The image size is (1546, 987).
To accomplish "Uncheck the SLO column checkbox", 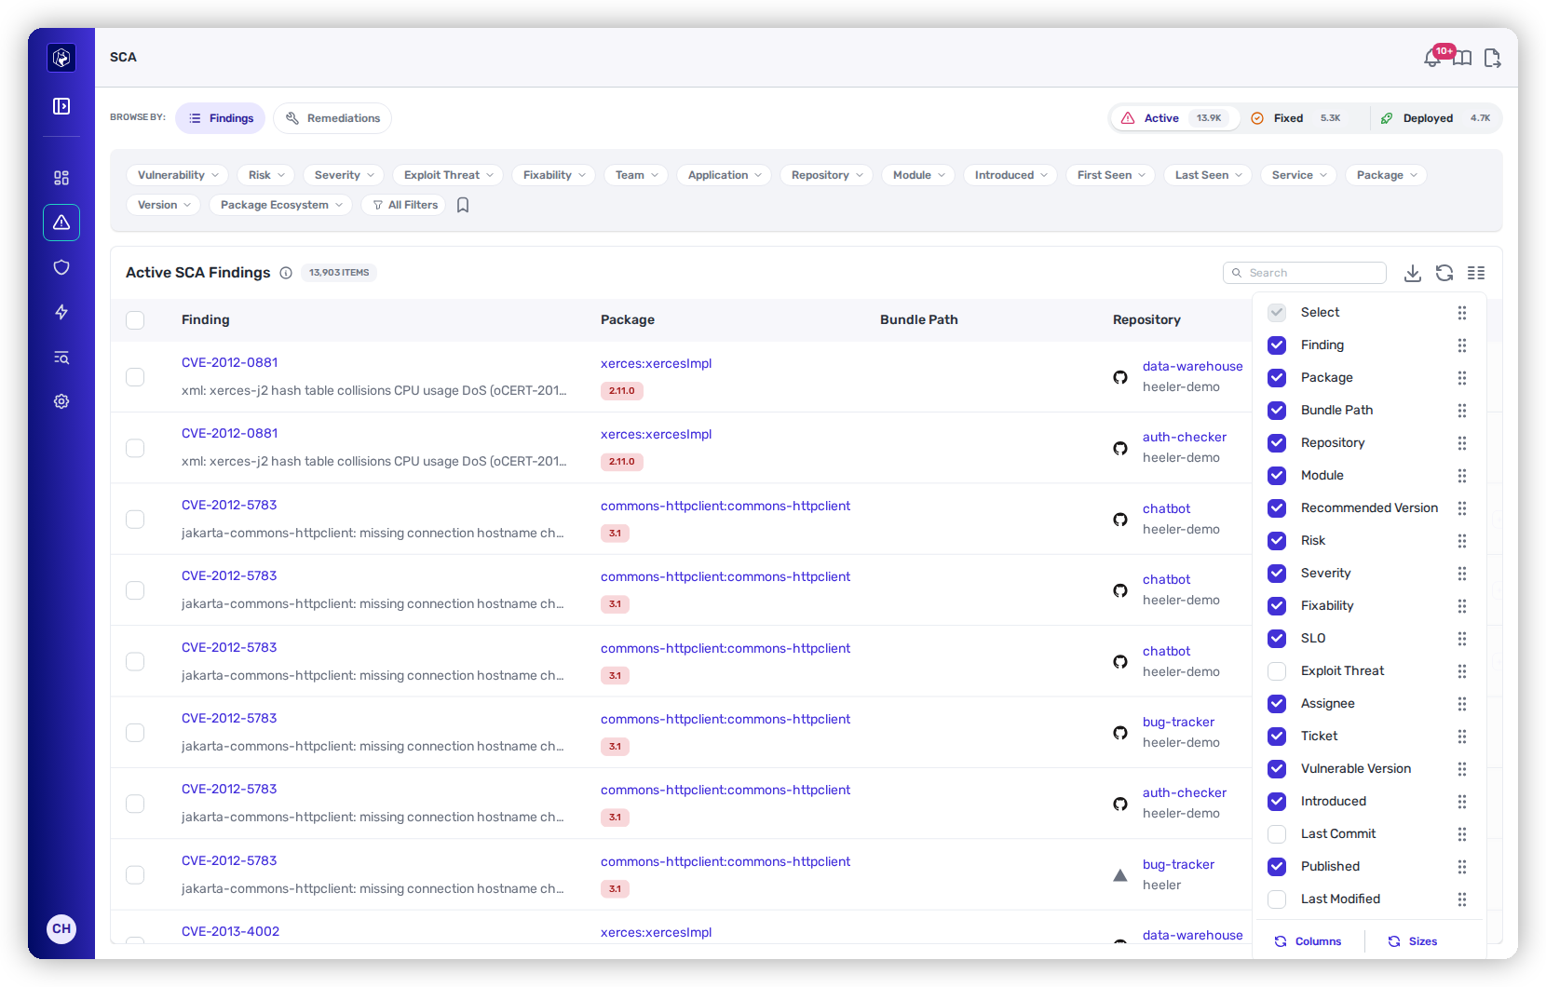I will click(x=1277, y=639).
